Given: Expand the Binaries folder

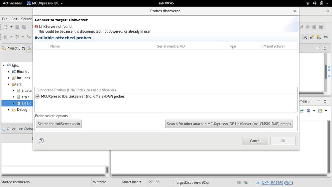Looking at the screenshot, I should pos(9,72).
